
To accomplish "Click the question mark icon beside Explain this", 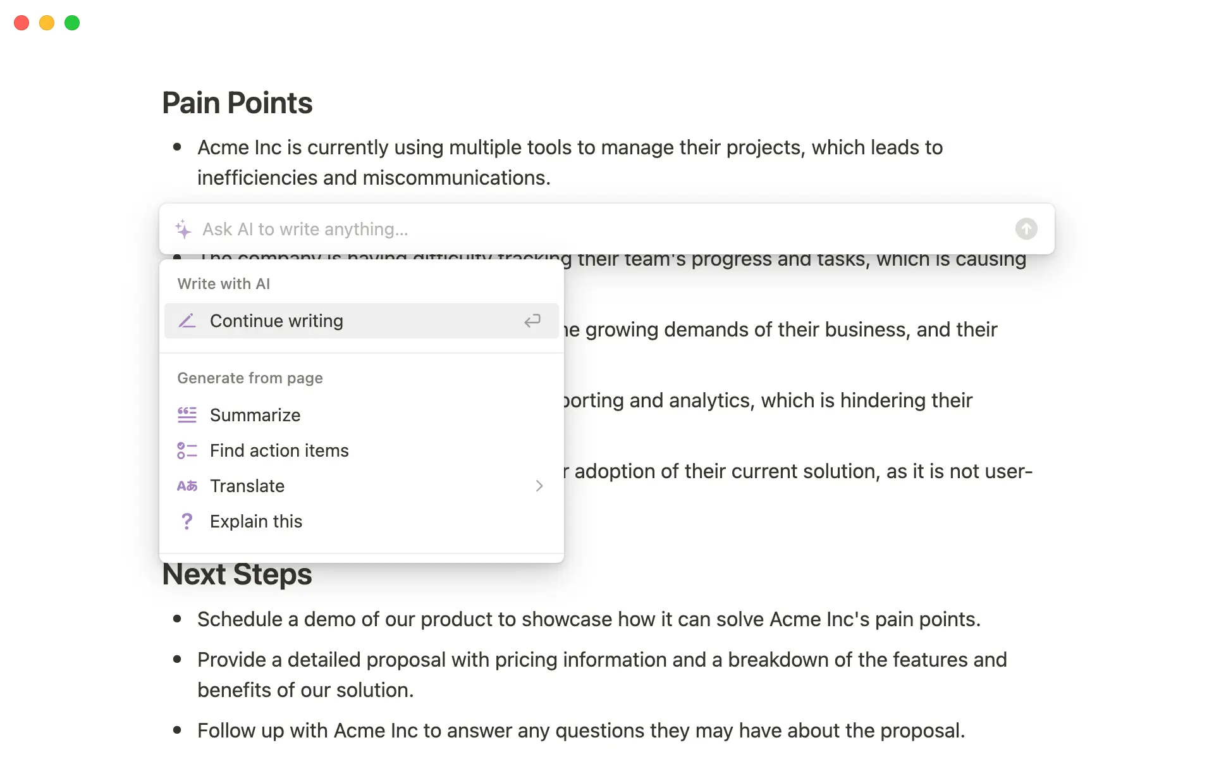I will 187,521.
